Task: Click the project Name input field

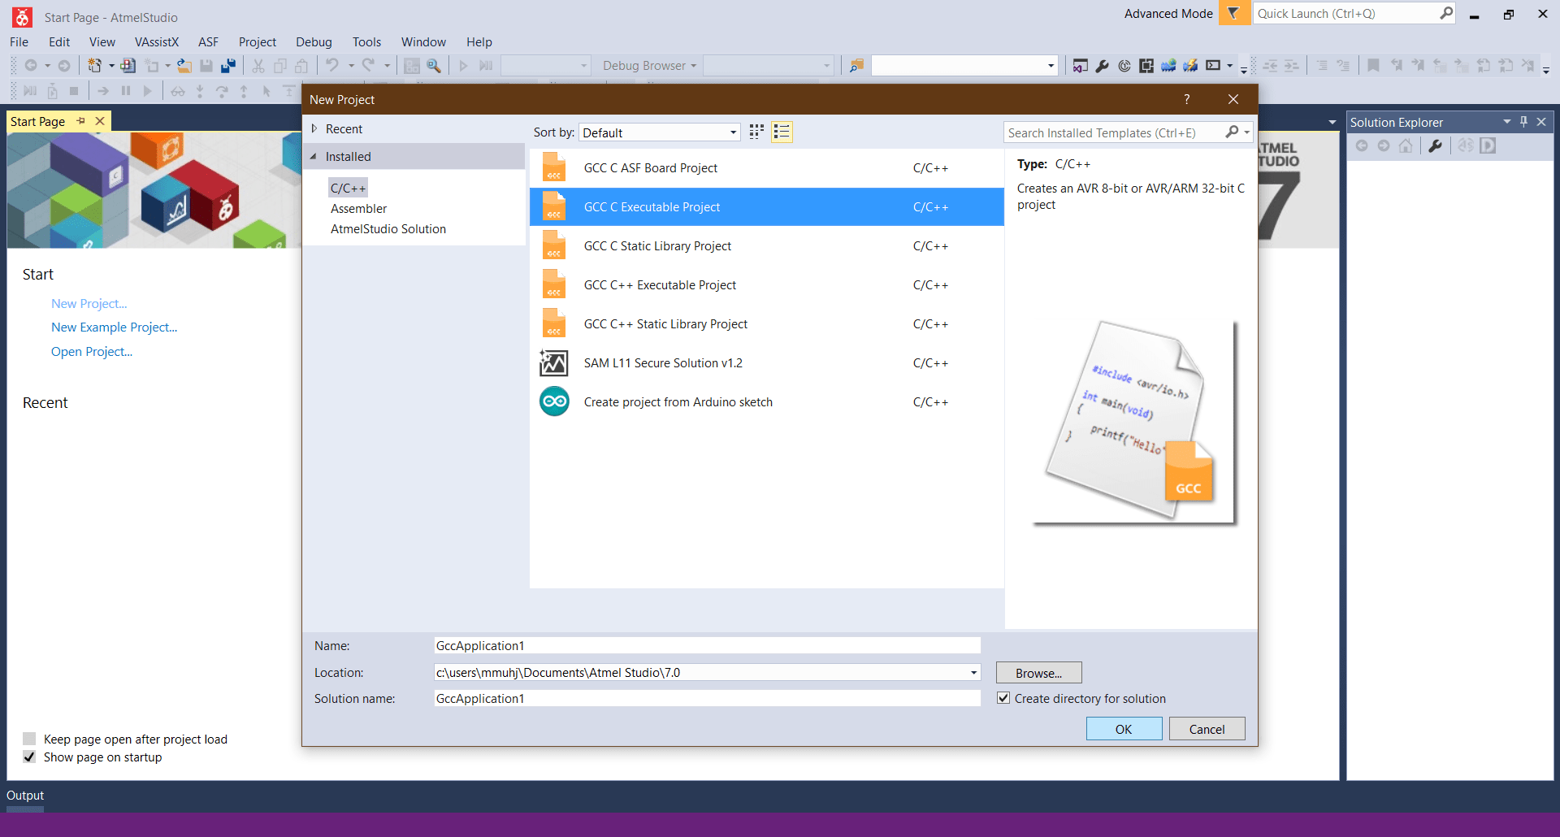Action: (707, 645)
